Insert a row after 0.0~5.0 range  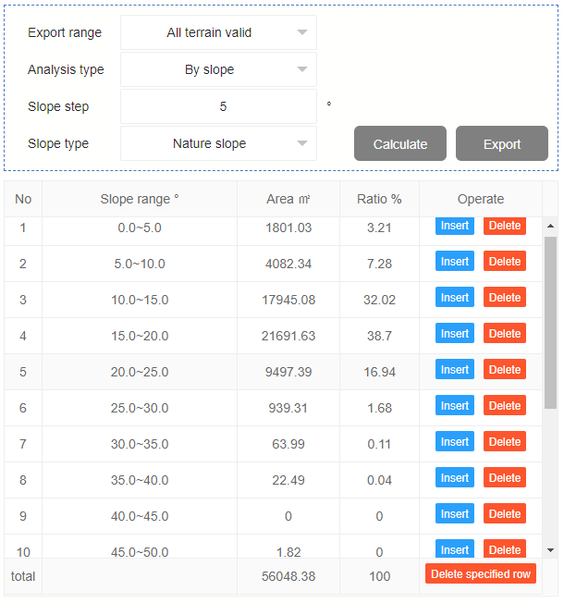pos(454,226)
